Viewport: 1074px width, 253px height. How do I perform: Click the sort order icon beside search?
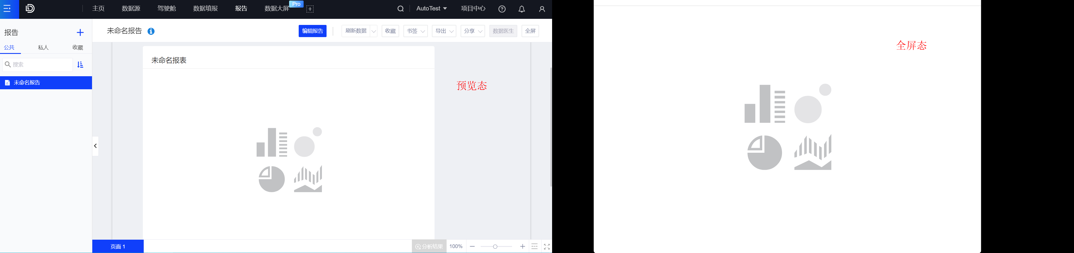point(80,65)
